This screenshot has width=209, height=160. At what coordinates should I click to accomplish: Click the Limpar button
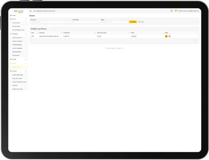(141, 22)
